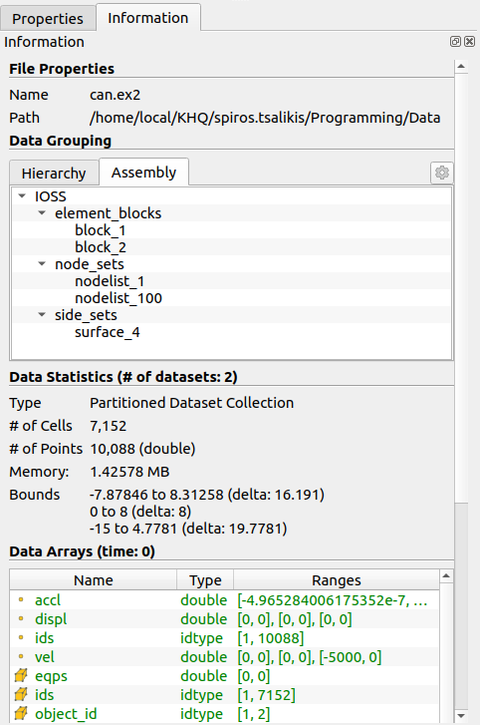This screenshot has width=480, height=725.
Task: Click the point-data icon next to accl
Action: [x=21, y=599]
